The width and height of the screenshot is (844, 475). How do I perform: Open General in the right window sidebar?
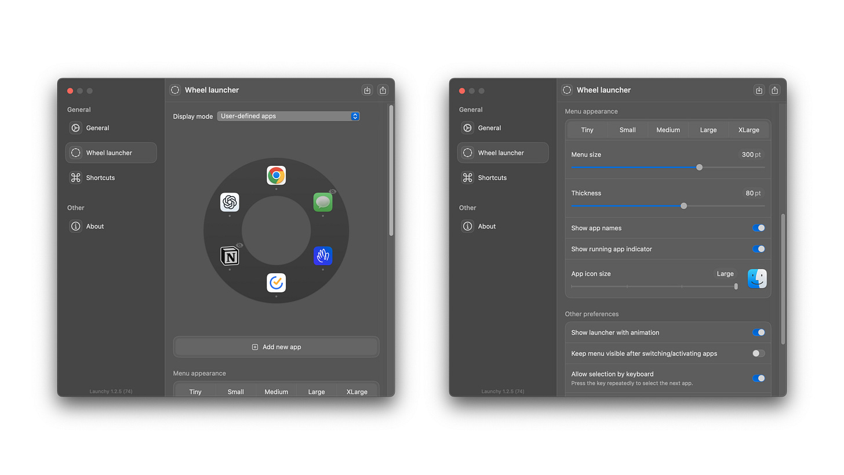pyautogui.click(x=503, y=128)
